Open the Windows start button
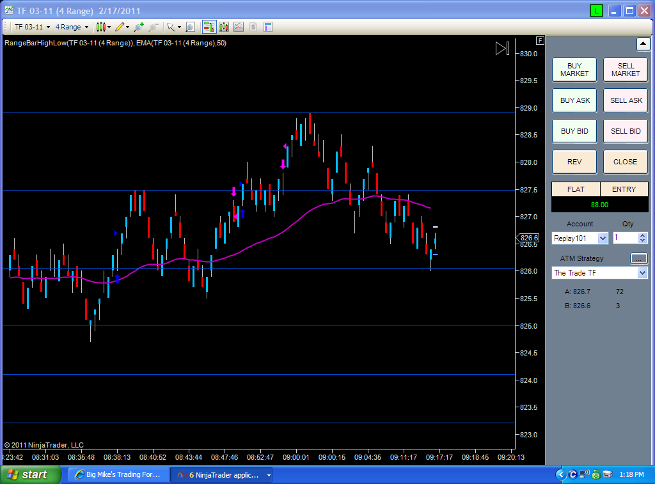The width and height of the screenshot is (655, 484). tap(31, 475)
